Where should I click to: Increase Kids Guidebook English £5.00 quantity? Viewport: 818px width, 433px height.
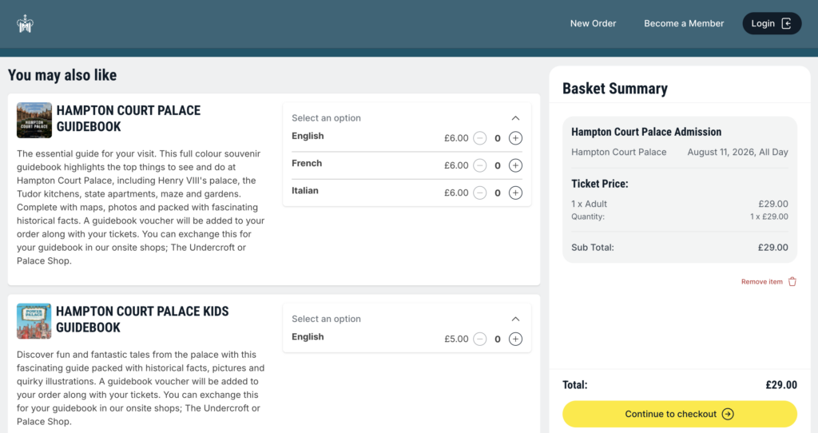pyautogui.click(x=515, y=339)
